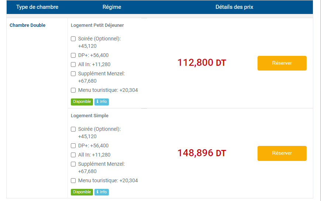Image resolution: width=321 pixels, height=201 pixels.
Task: Check Soirée option under Logement Petit Déjeuner
Action: tap(73, 39)
